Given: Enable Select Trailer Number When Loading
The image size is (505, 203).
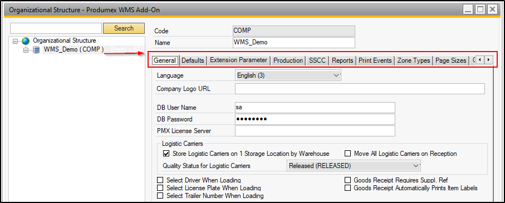Looking at the screenshot, I should click(160, 196).
